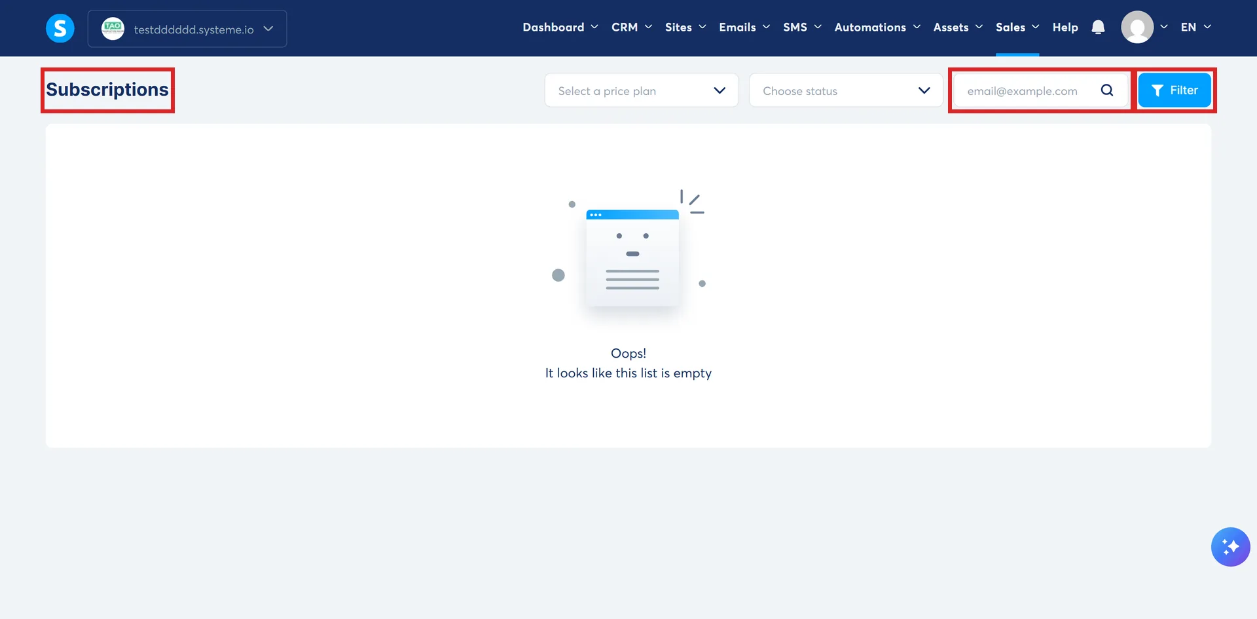This screenshot has height=619, width=1257.
Task: Click the search magnifier icon
Action: point(1107,90)
